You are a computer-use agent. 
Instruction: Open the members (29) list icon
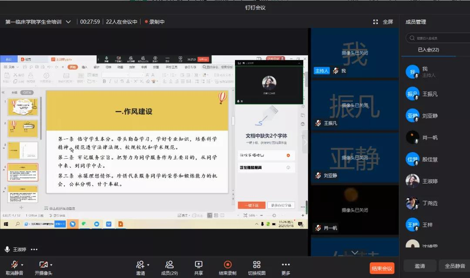[169, 265]
